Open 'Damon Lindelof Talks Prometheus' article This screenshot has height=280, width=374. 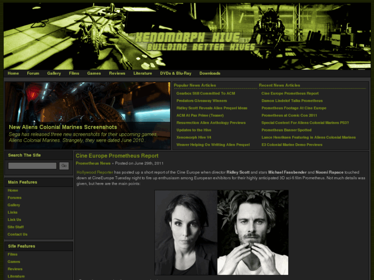click(292, 101)
